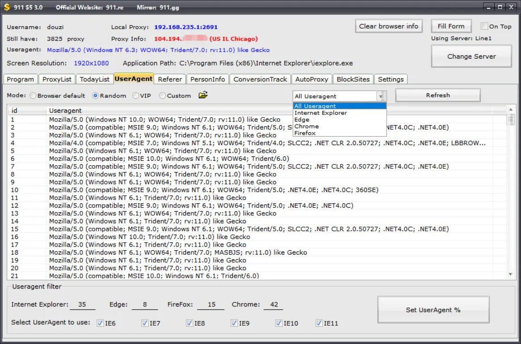Click the Refresh button
This screenshot has width=521, height=344.
(x=437, y=95)
